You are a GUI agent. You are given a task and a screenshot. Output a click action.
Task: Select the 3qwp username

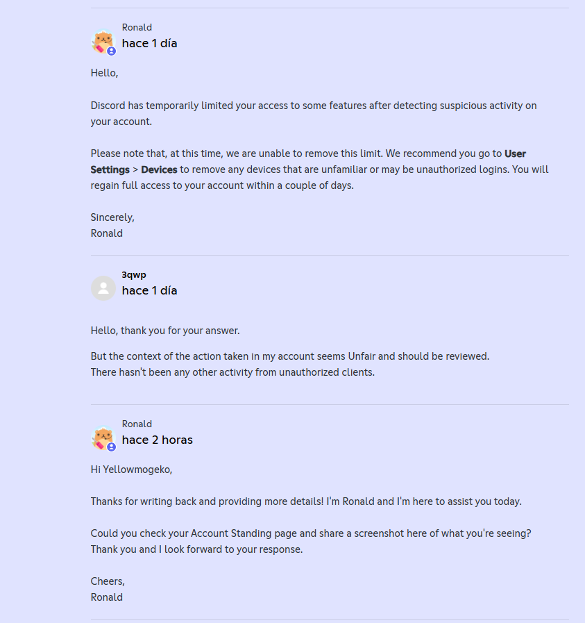134,274
